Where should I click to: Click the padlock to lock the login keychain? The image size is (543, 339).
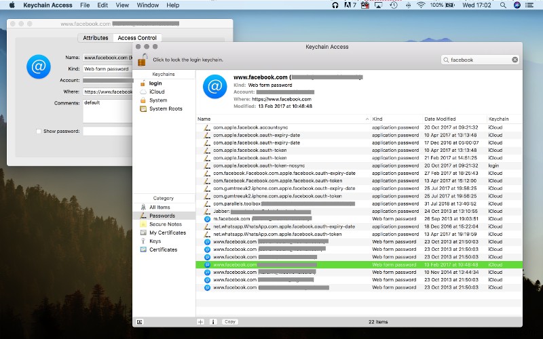point(143,59)
